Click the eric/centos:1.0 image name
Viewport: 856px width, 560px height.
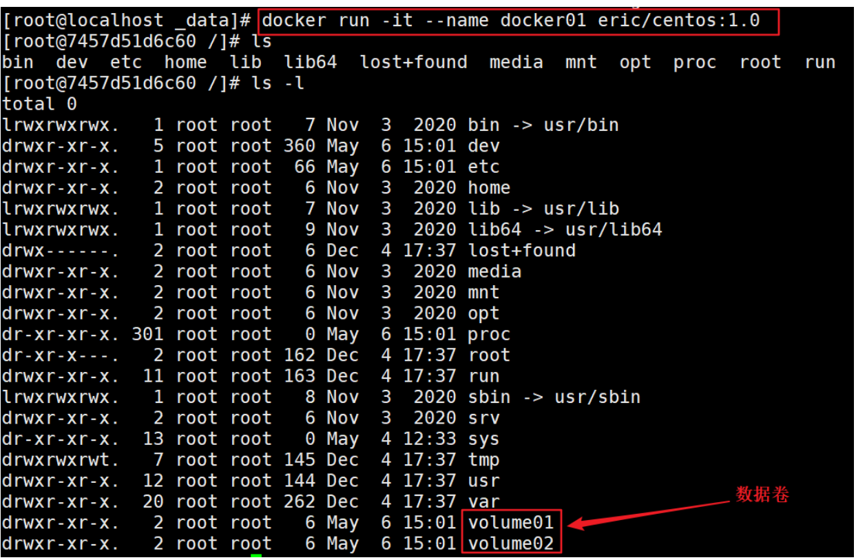(678, 21)
